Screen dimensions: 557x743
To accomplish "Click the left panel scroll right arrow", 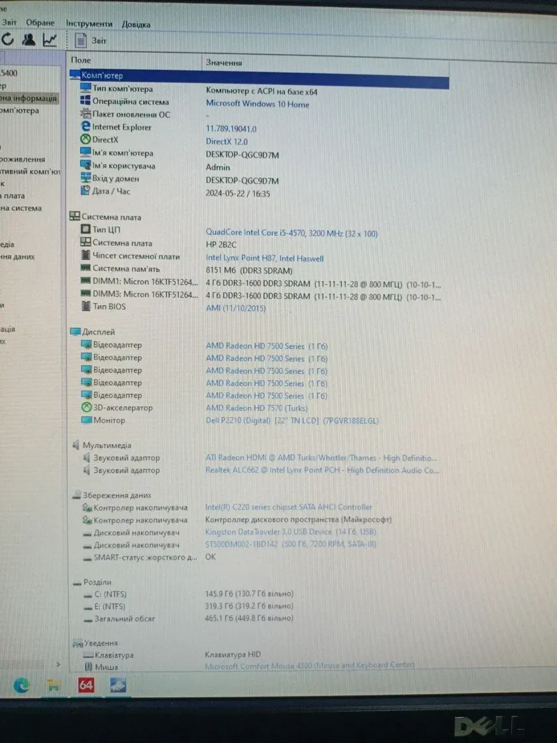I will coord(59,664).
